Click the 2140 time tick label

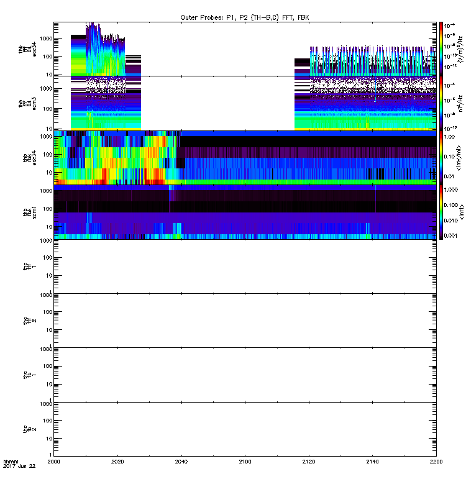(x=372, y=462)
